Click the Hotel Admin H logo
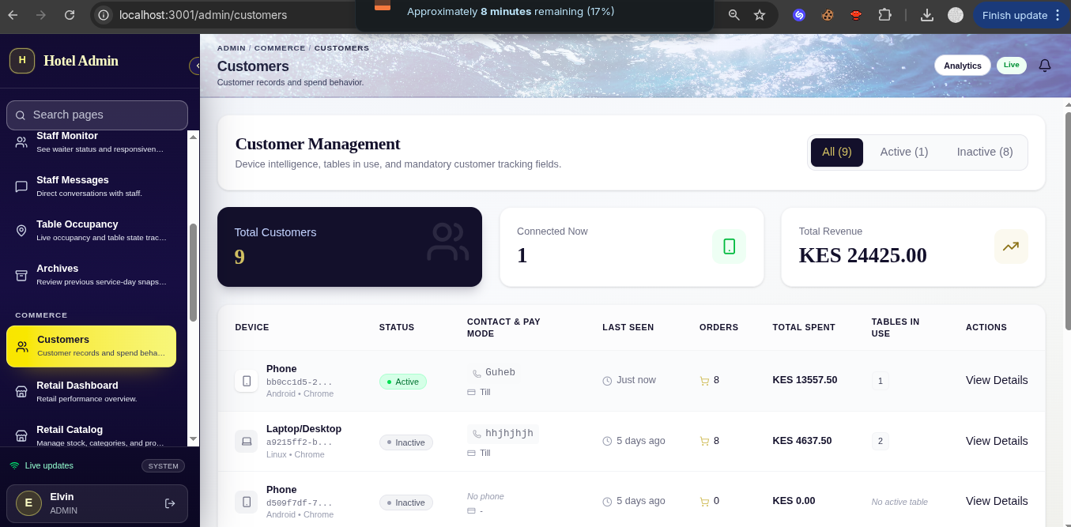1071x527 pixels. point(22,60)
